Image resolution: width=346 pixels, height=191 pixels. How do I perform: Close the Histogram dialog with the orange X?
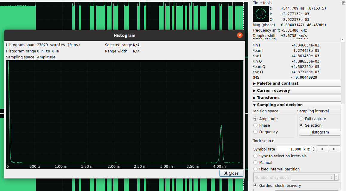point(240,35)
